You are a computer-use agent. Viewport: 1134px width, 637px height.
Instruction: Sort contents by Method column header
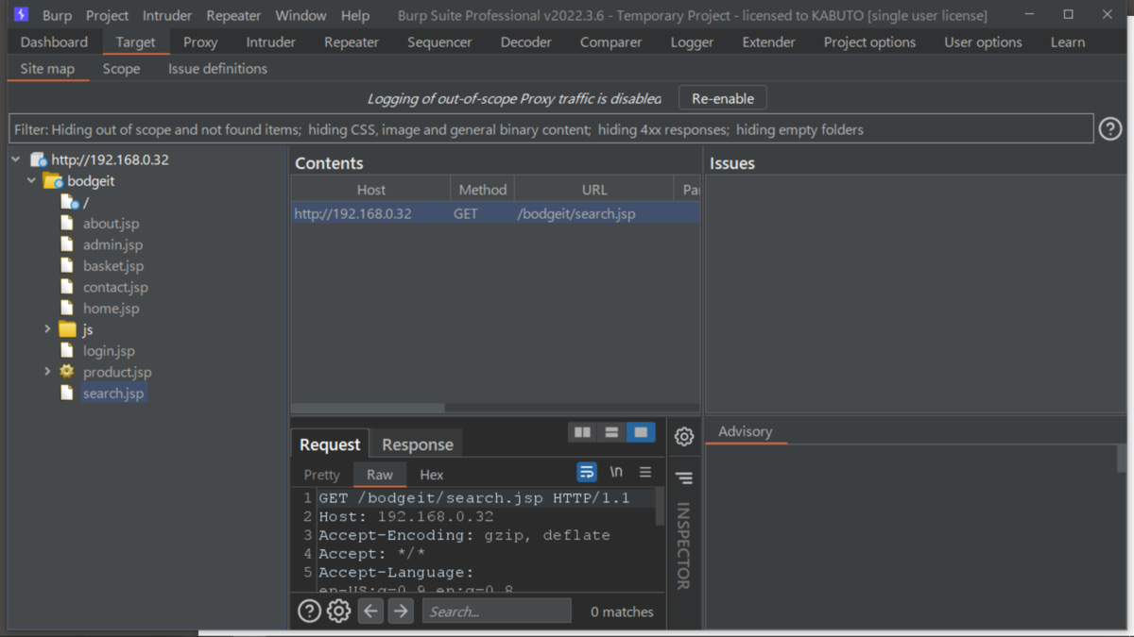pyautogui.click(x=483, y=190)
